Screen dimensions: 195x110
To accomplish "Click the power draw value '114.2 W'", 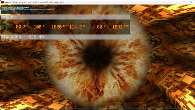I will click(77, 27).
